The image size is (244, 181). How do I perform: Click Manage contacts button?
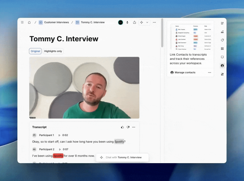(183, 72)
